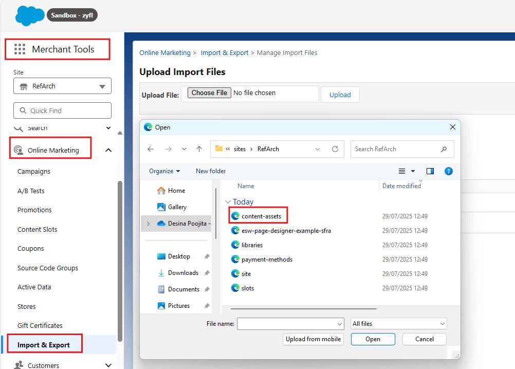This screenshot has width=515, height=369.
Task: Follow the Import & Export breadcrumb link
Action: [224, 53]
